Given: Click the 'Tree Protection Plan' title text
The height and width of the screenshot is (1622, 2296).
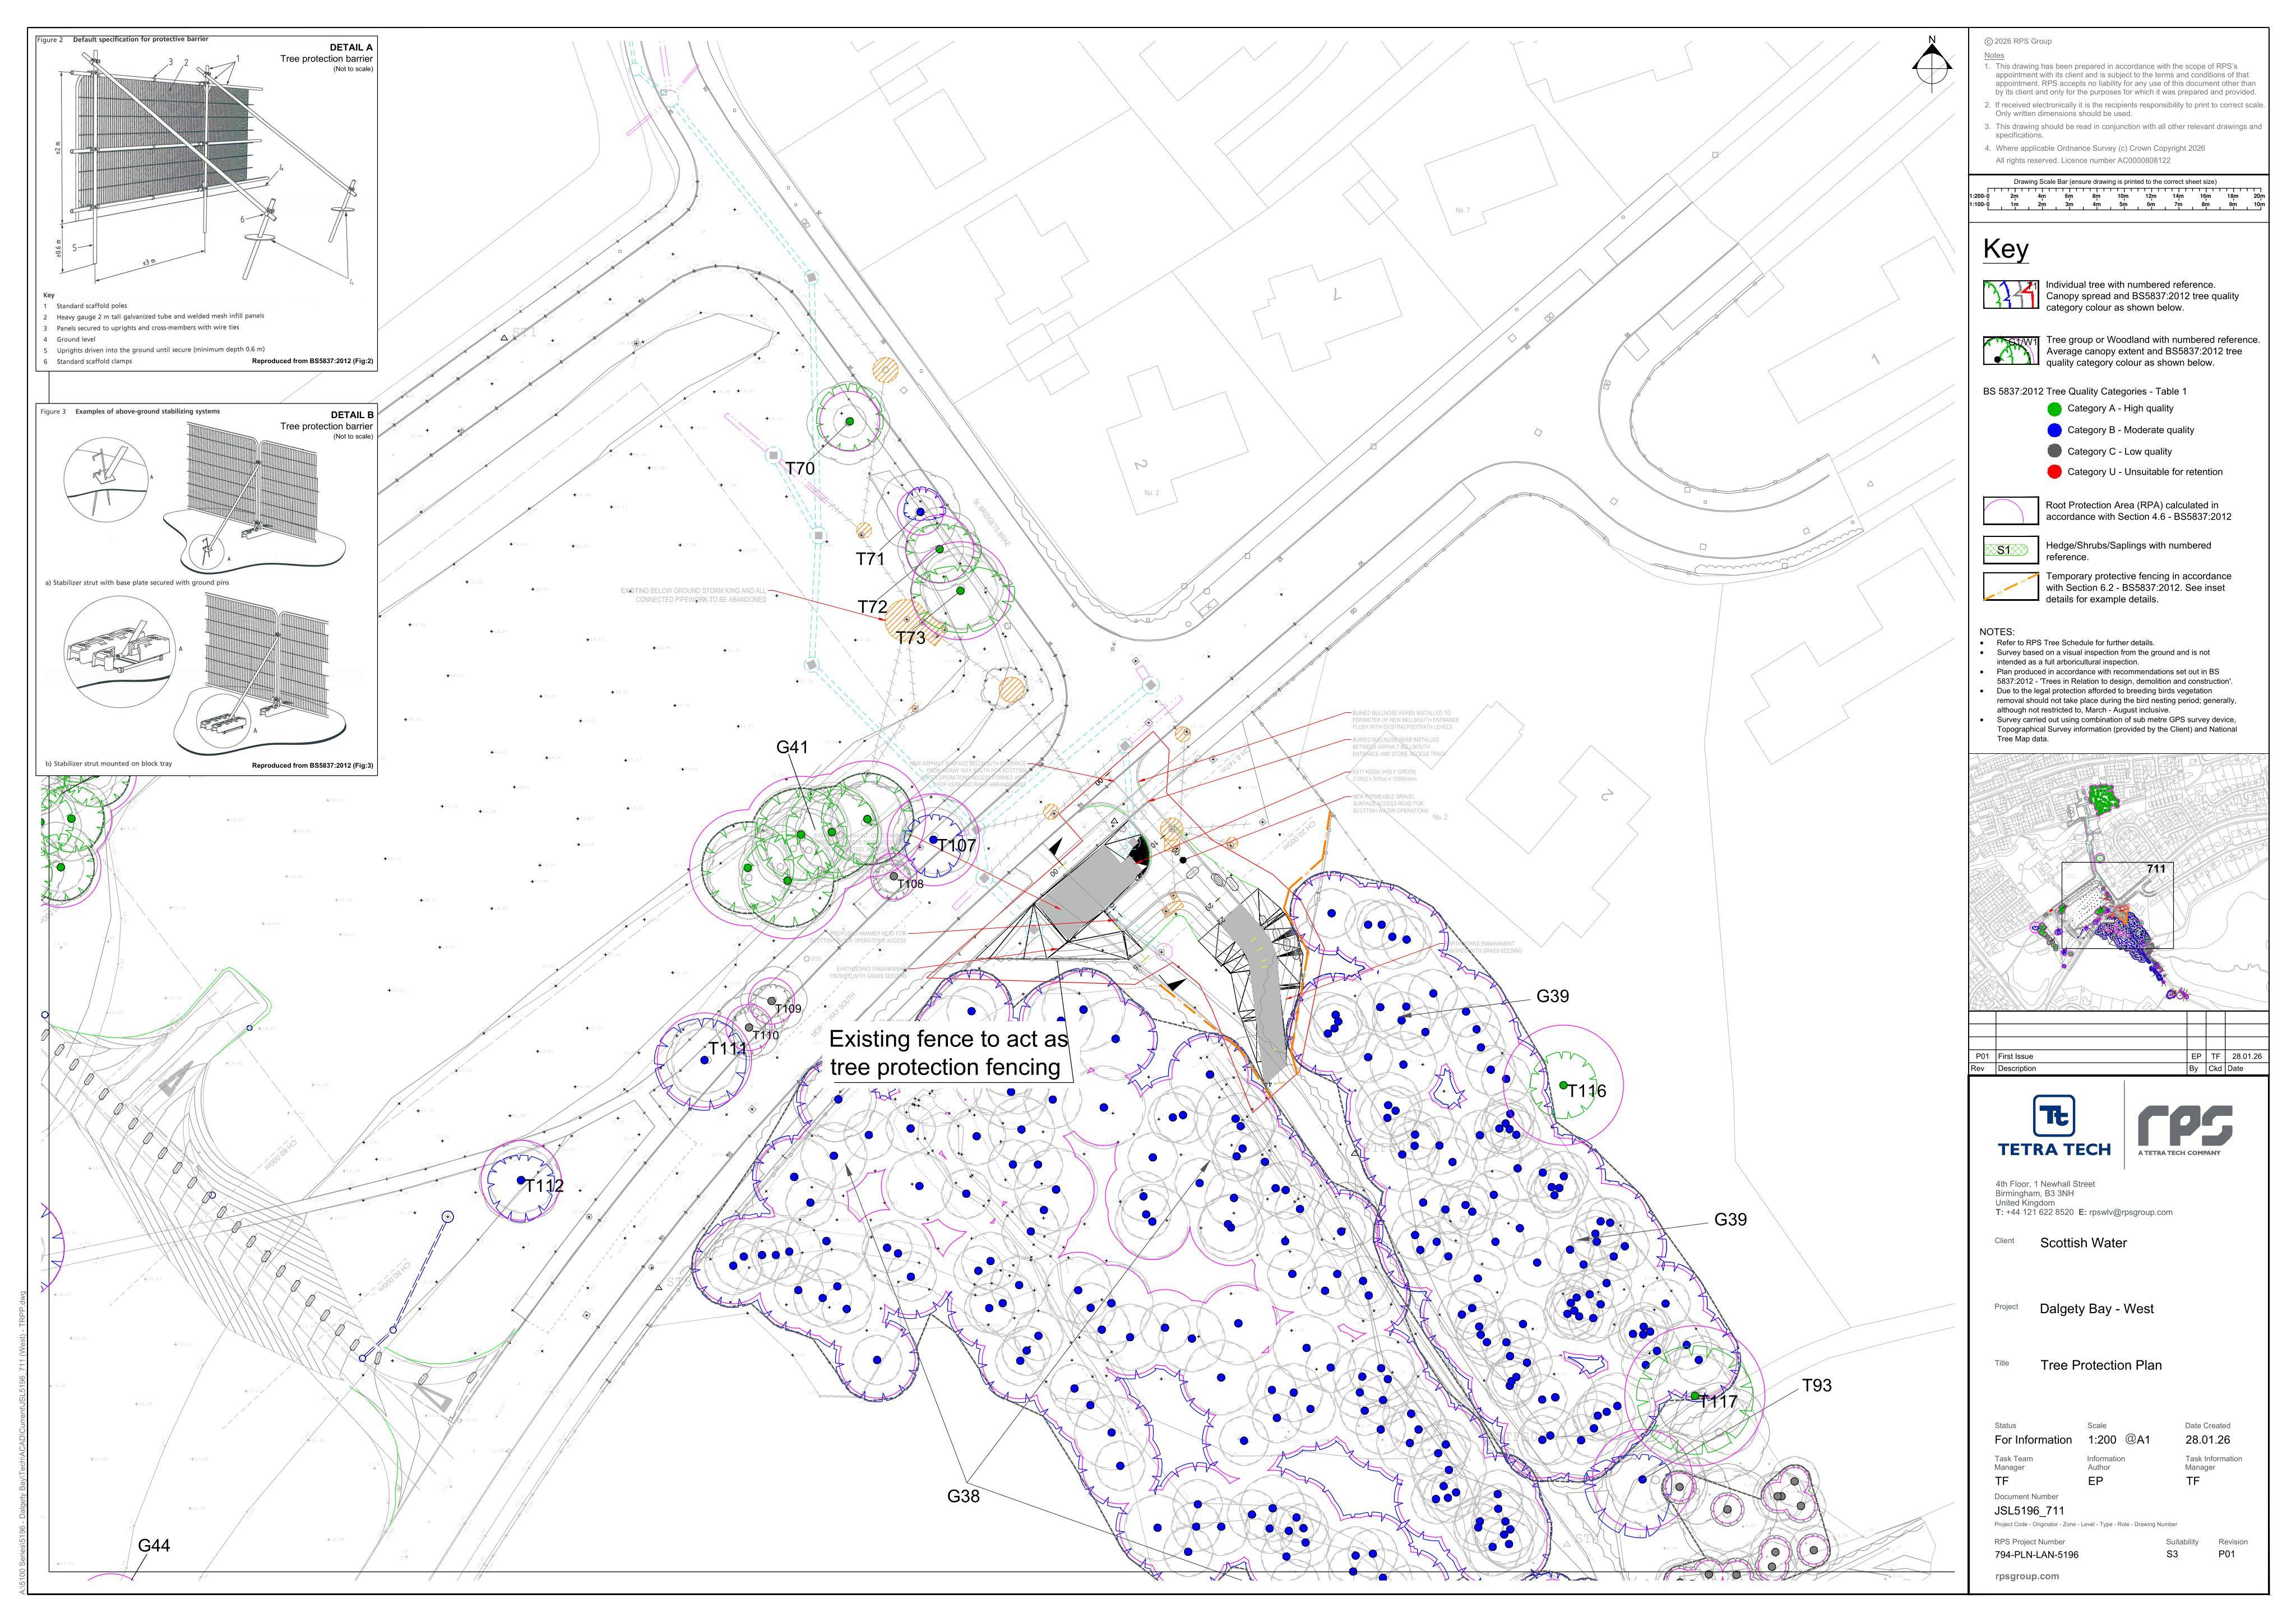Looking at the screenshot, I should [x=2100, y=1365].
